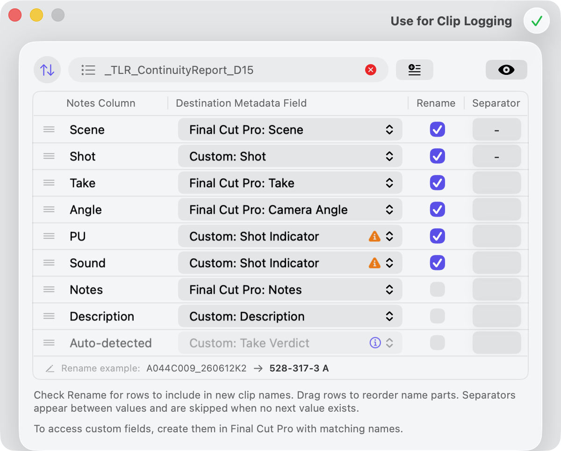Screen dimensions: 561x451
Task: Open the Final Cut Pro: Take dropdown
Action: 290,183
